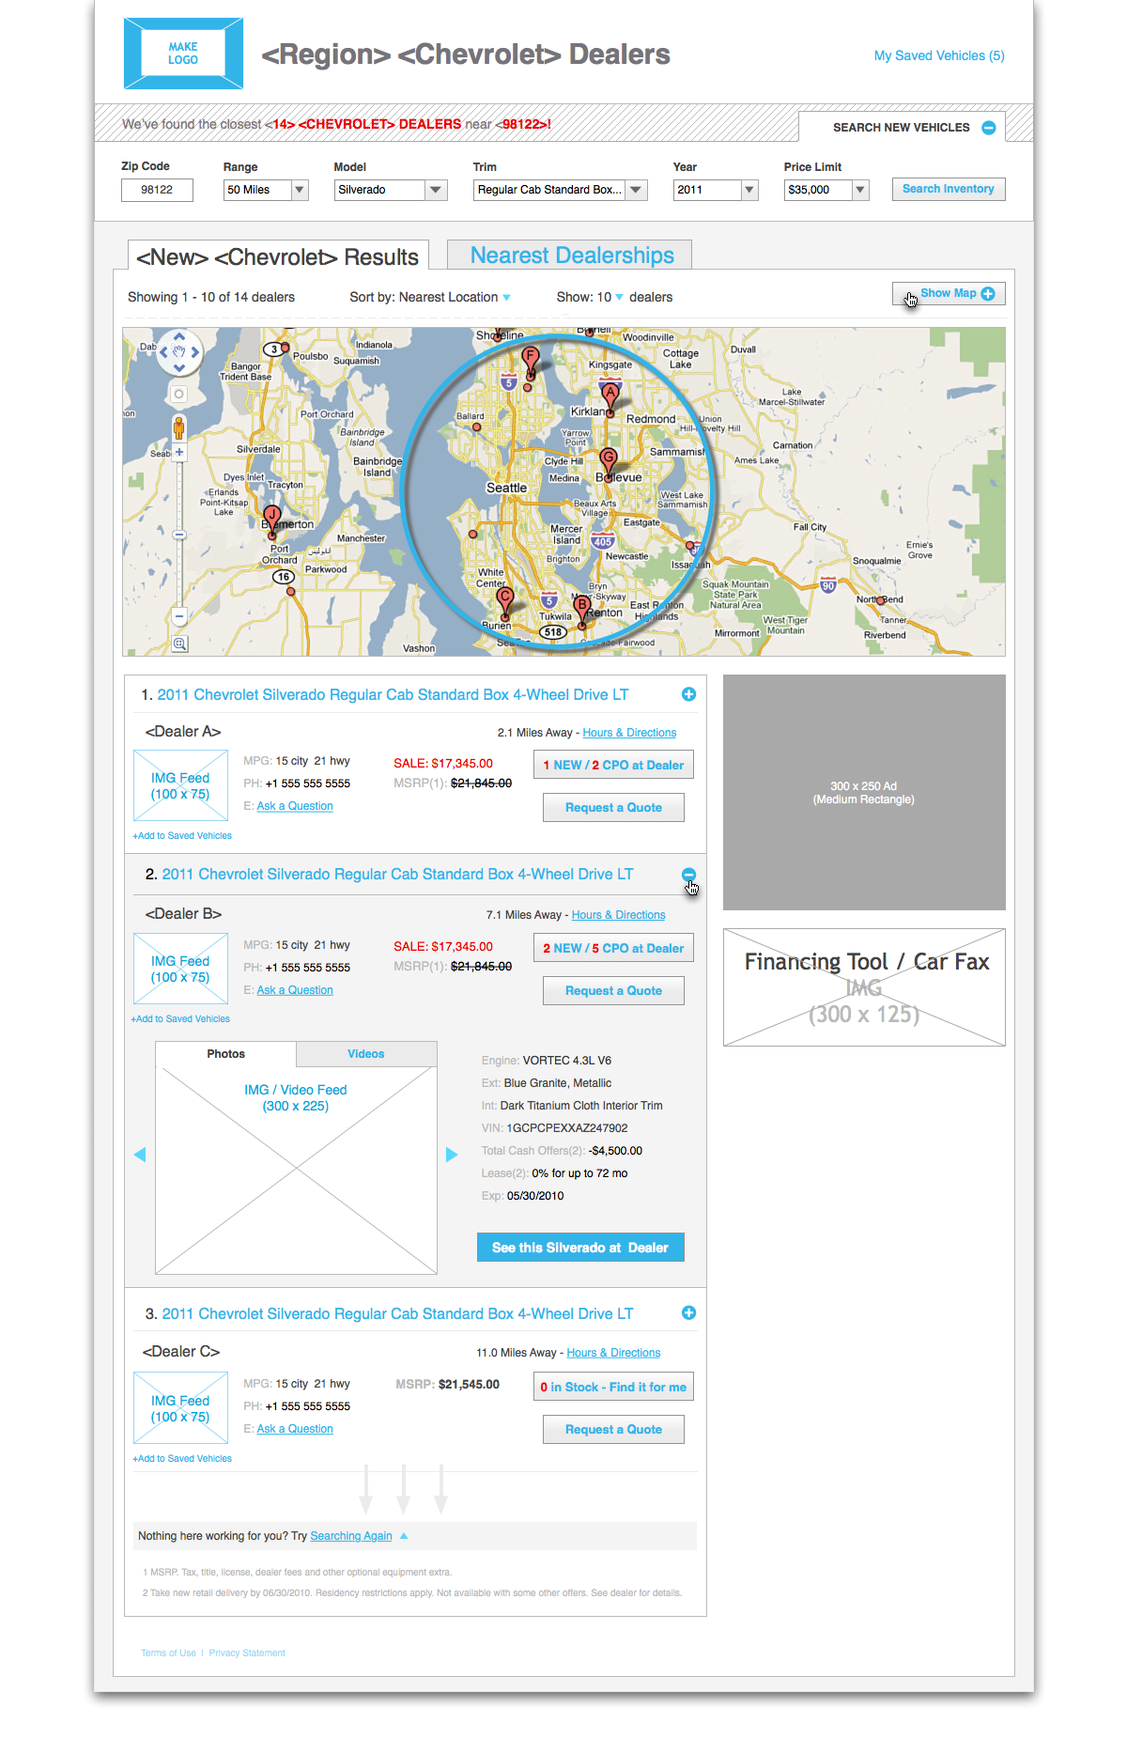Click 1 NEW / 2 CPO at Dealer
This screenshot has height=1738, width=1127.
click(x=613, y=765)
